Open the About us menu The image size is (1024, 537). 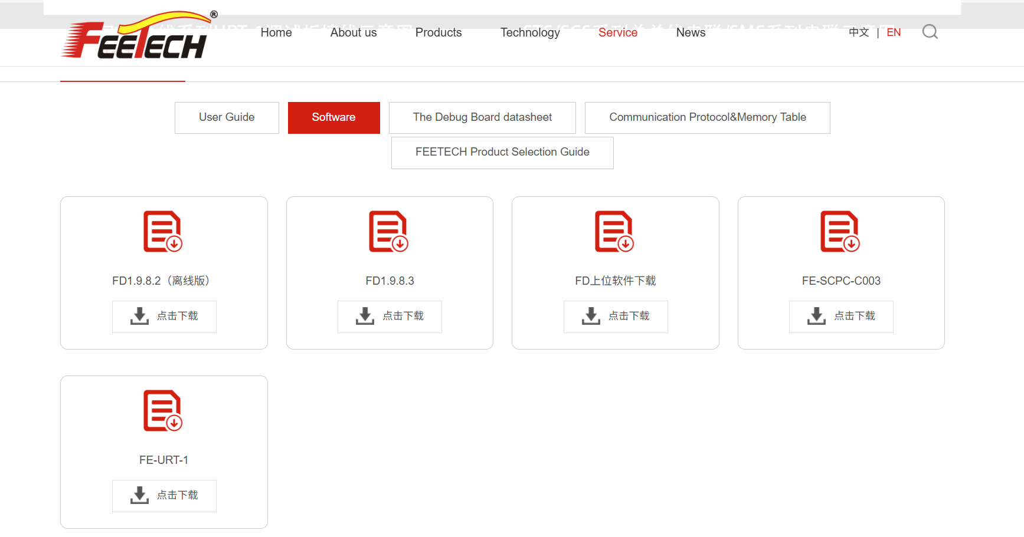point(354,32)
